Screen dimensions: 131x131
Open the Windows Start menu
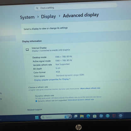(x=37, y=117)
